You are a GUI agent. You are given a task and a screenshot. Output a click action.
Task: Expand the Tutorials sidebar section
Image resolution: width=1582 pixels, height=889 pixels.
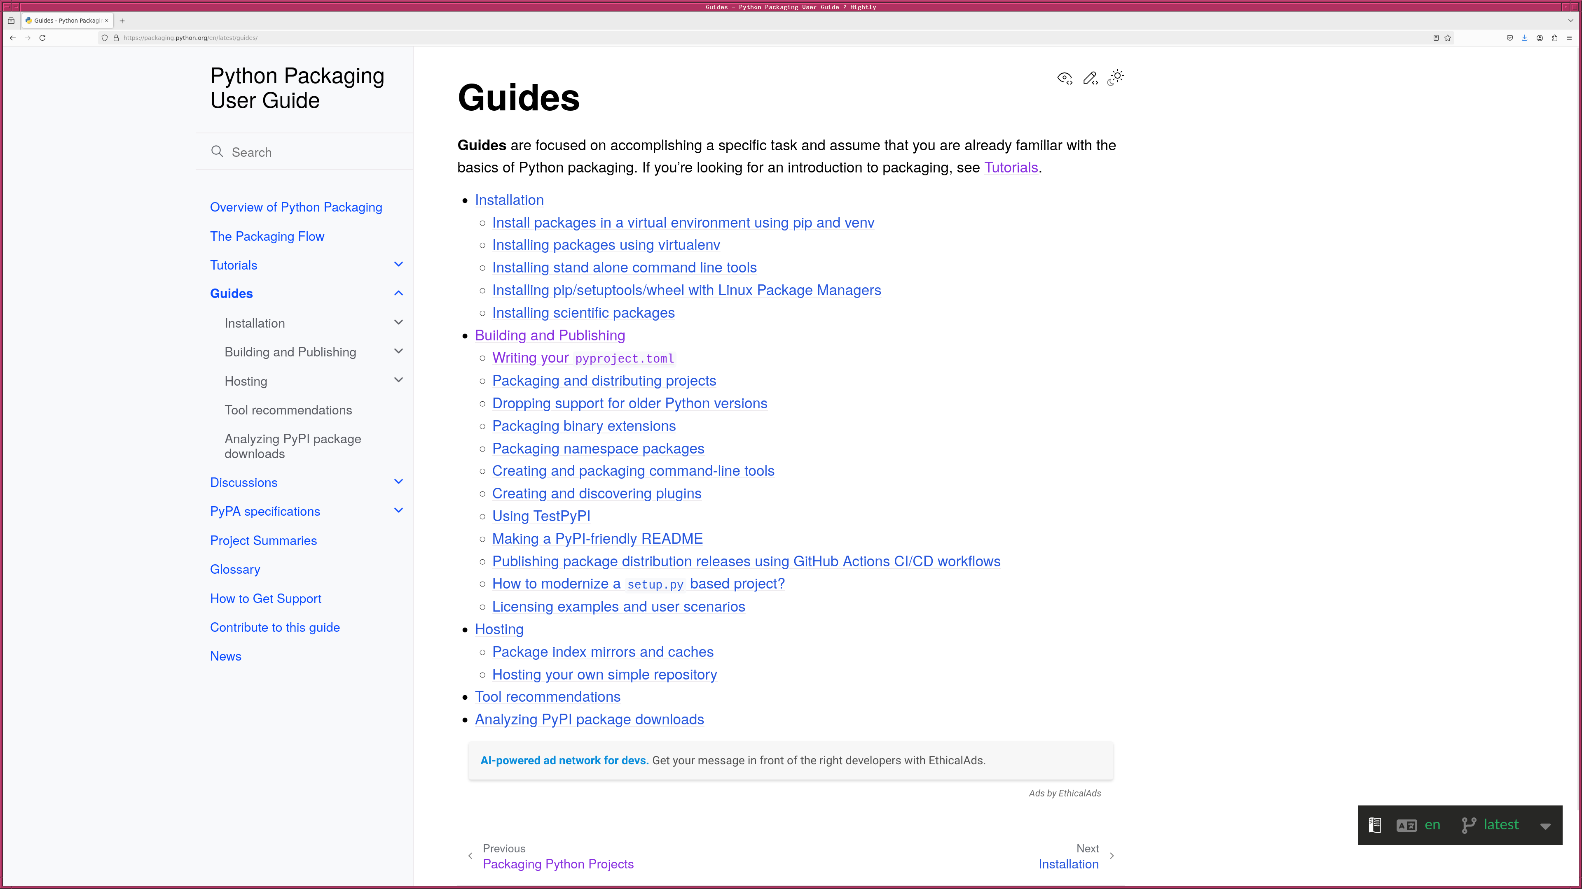click(398, 264)
